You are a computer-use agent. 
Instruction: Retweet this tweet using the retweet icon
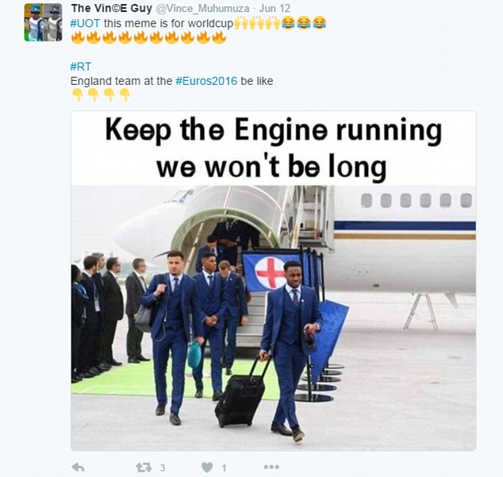144,467
